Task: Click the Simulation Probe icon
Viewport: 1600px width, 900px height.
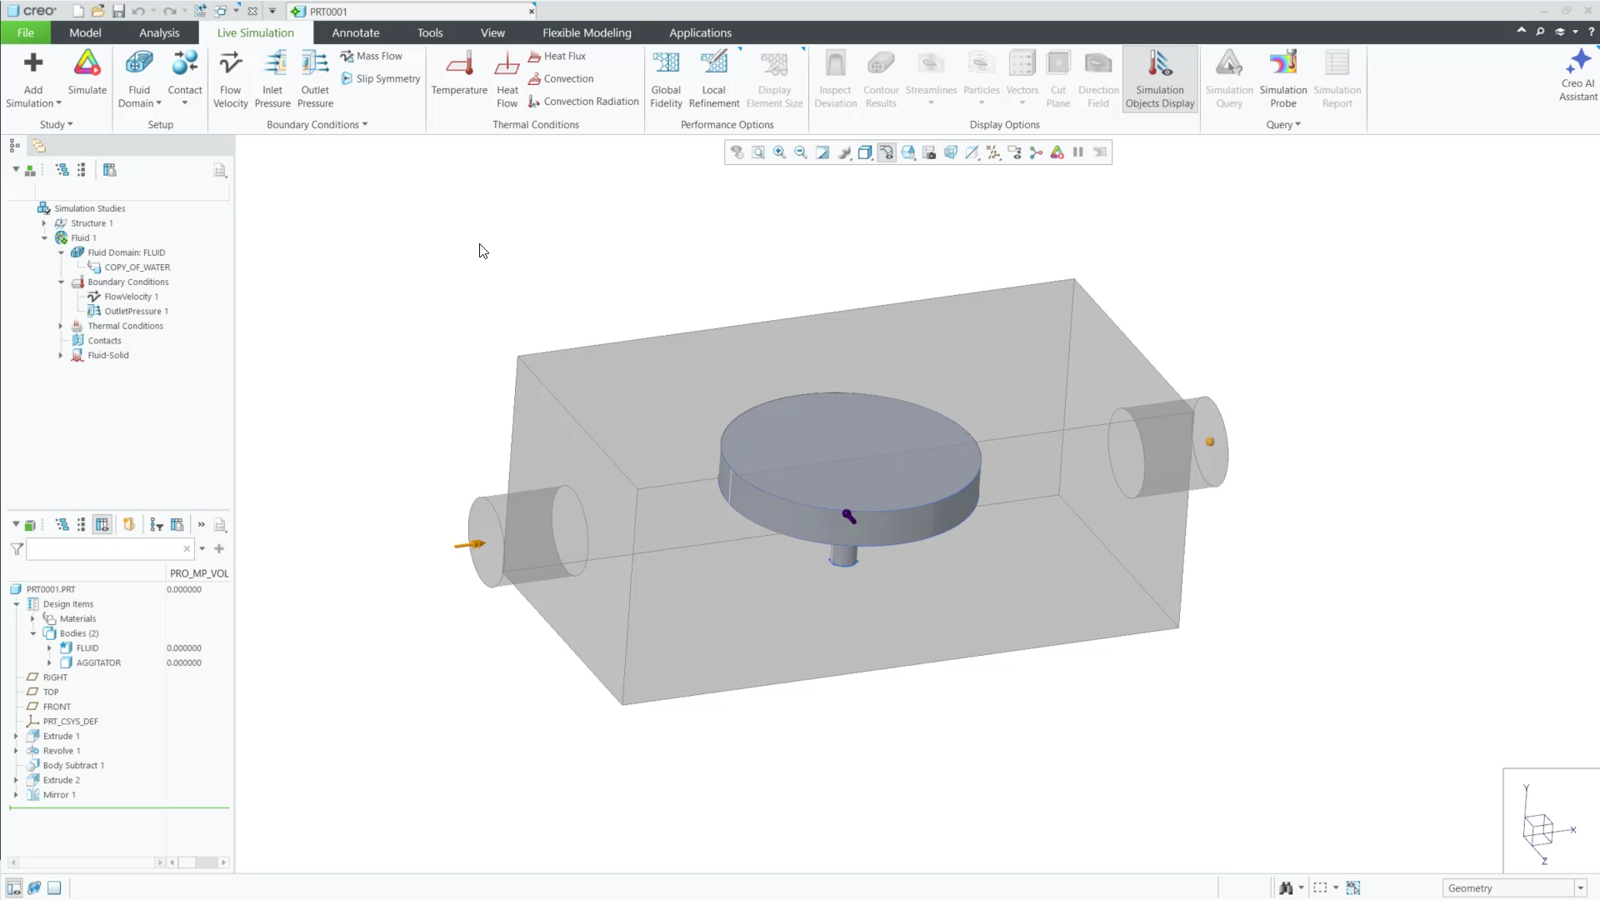Action: point(1283,62)
